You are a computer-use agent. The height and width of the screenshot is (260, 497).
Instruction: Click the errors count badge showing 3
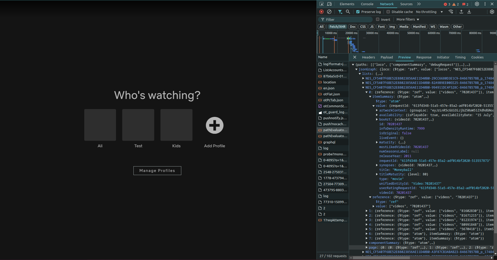pos(447,4)
